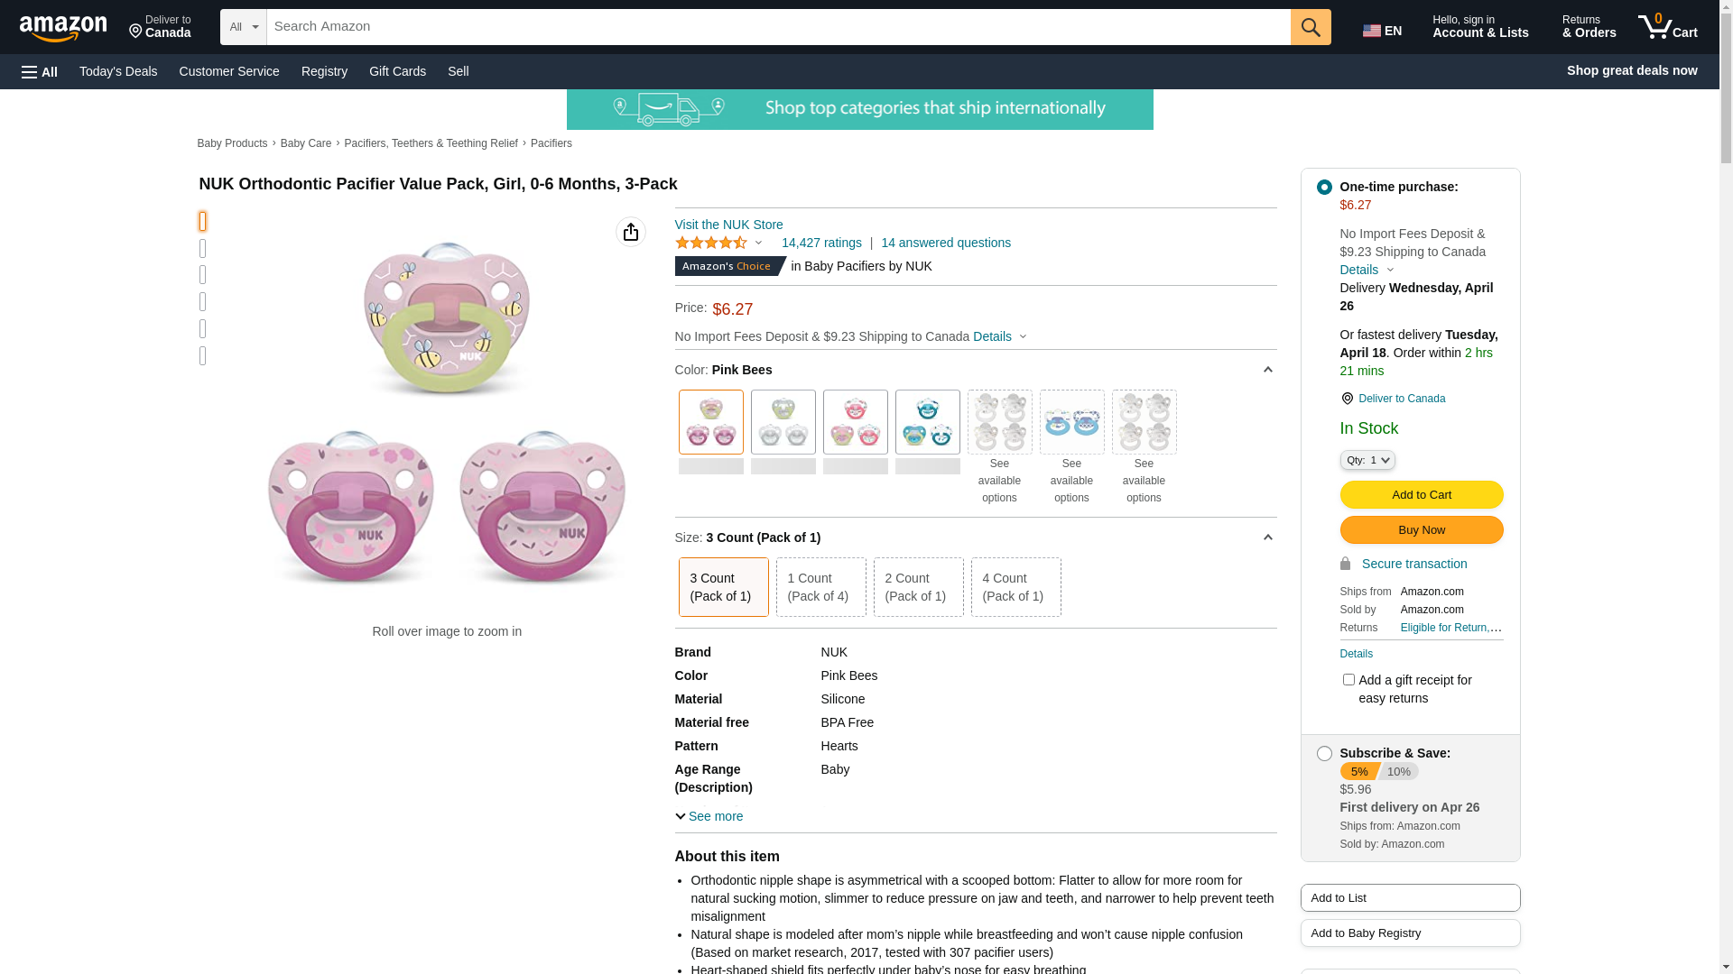Click the Amazon logo
The height and width of the screenshot is (974, 1733).
63,28
